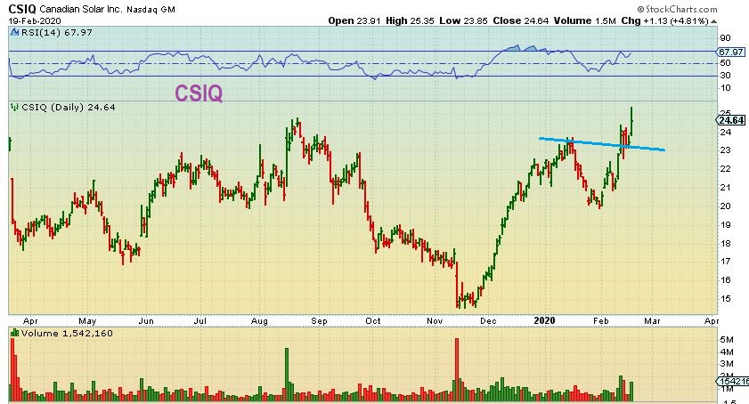Viewport: 749px width, 404px height.
Task: Select the Canadian Solar Inc. company name
Action: click(81, 9)
